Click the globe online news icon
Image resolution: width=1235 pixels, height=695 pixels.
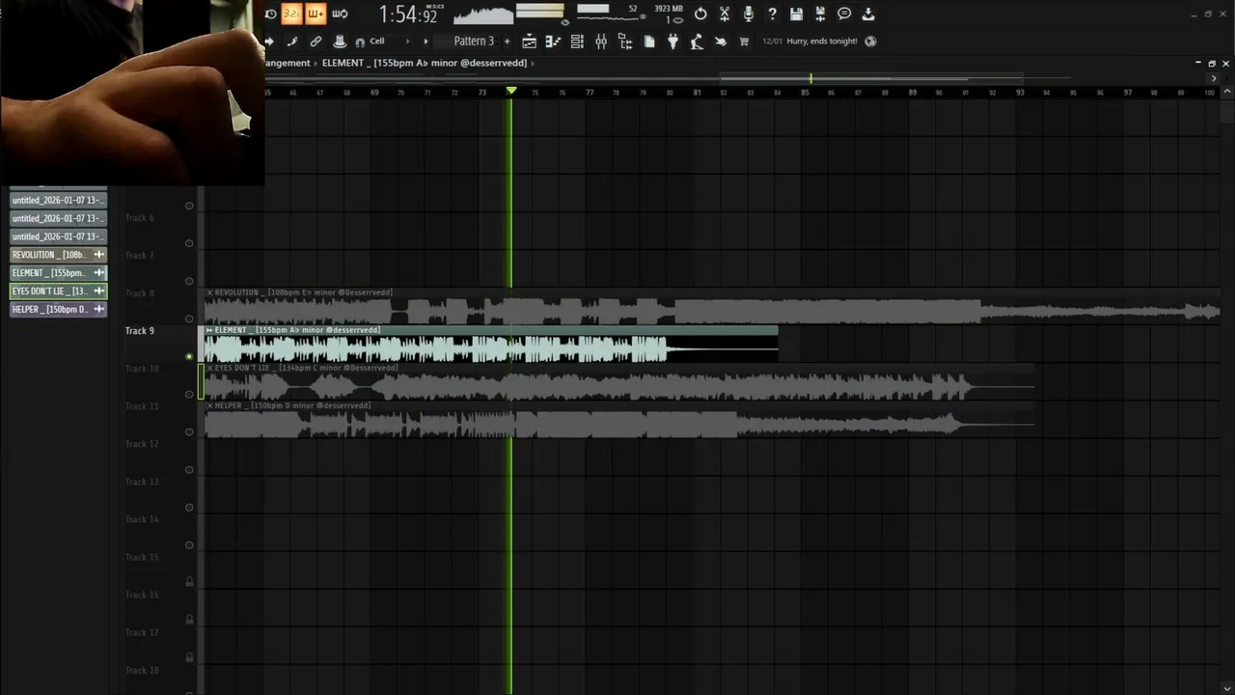click(870, 42)
